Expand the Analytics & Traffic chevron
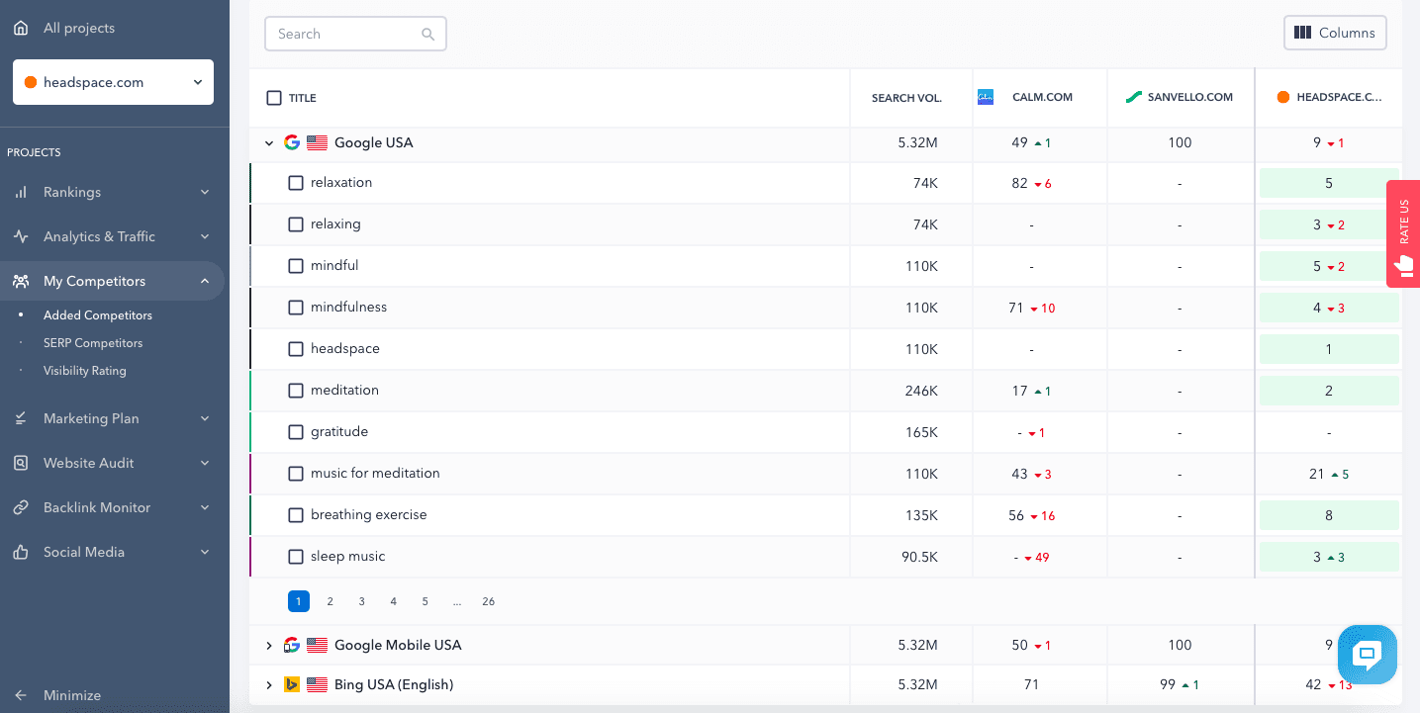Screen dimensions: 1420x713 click(x=205, y=236)
